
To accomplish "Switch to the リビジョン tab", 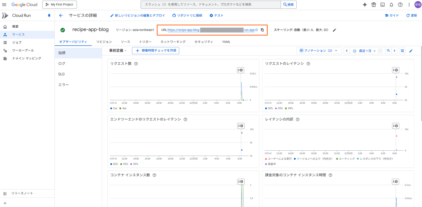I will (x=104, y=42).
